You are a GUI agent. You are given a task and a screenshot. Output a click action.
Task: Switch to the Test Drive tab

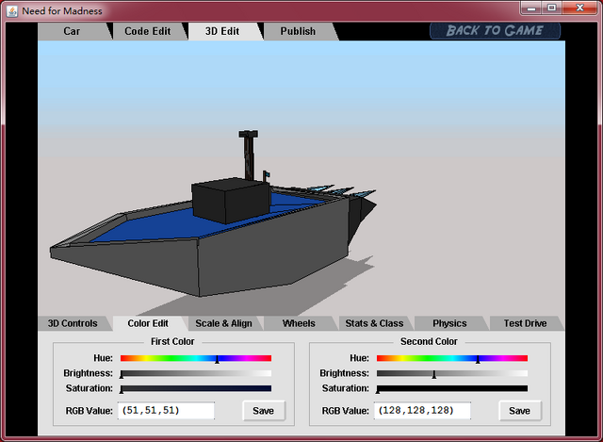coord(526,323)
